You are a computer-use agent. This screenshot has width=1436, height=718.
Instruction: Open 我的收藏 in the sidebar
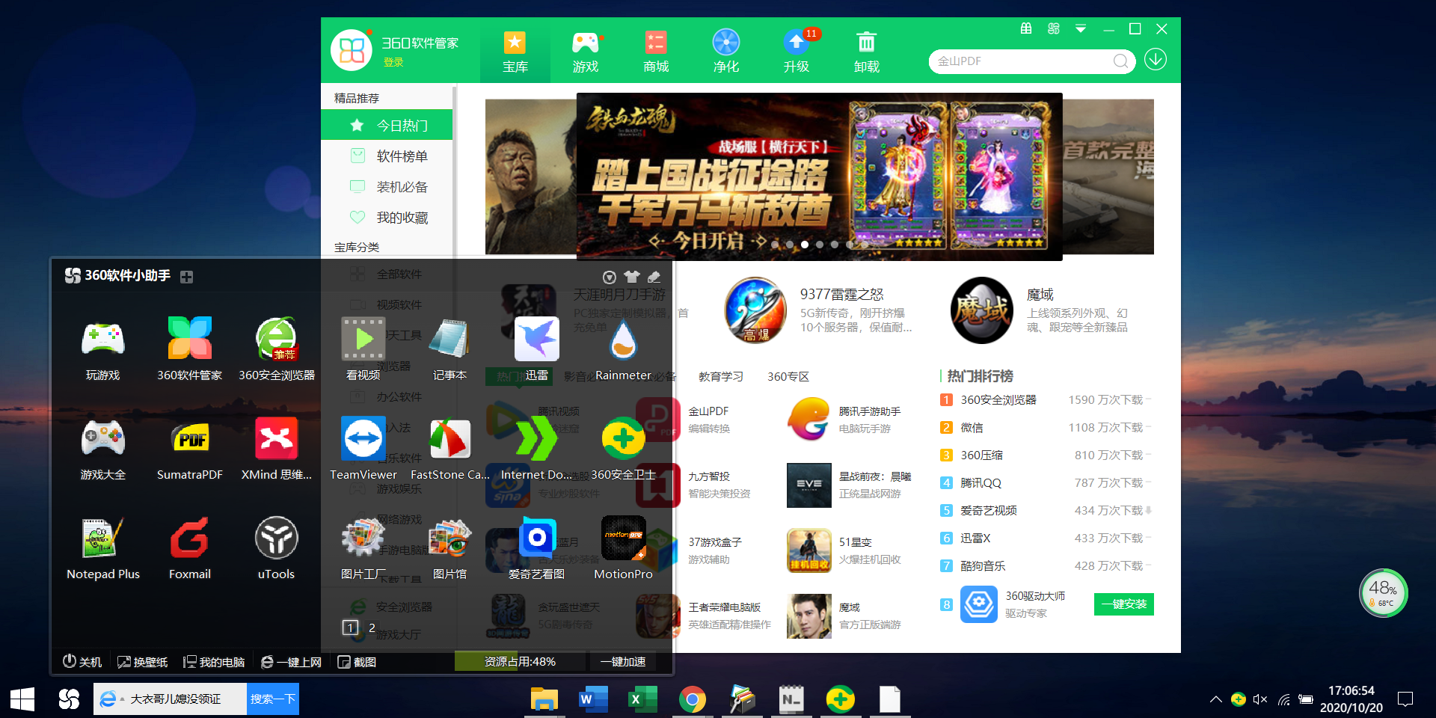[x=387, y=217]
